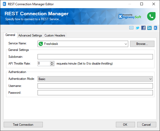160x131 pixels.
Task: Open the LinkedIn icon link
Action: (x=149, y=28)
